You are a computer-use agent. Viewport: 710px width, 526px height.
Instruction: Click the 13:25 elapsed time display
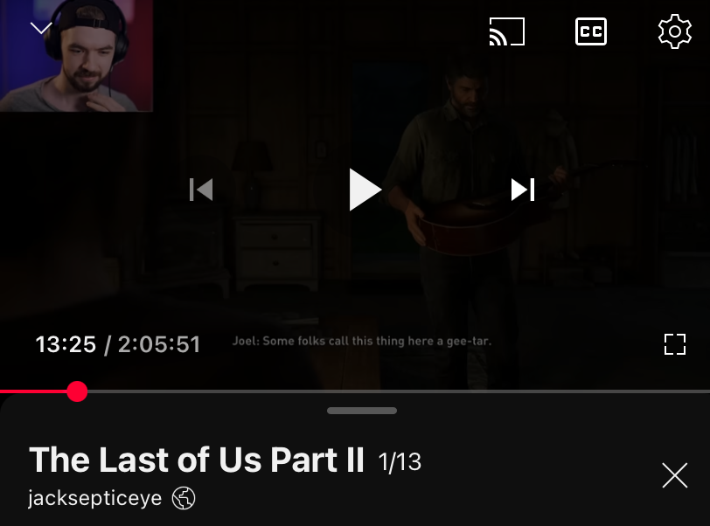tap(66, 344)
